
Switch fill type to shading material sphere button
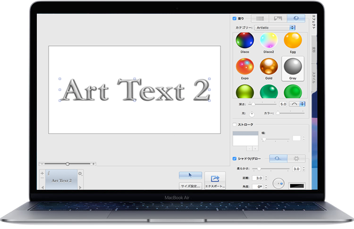pyautogui.click(x=296, y=18)
